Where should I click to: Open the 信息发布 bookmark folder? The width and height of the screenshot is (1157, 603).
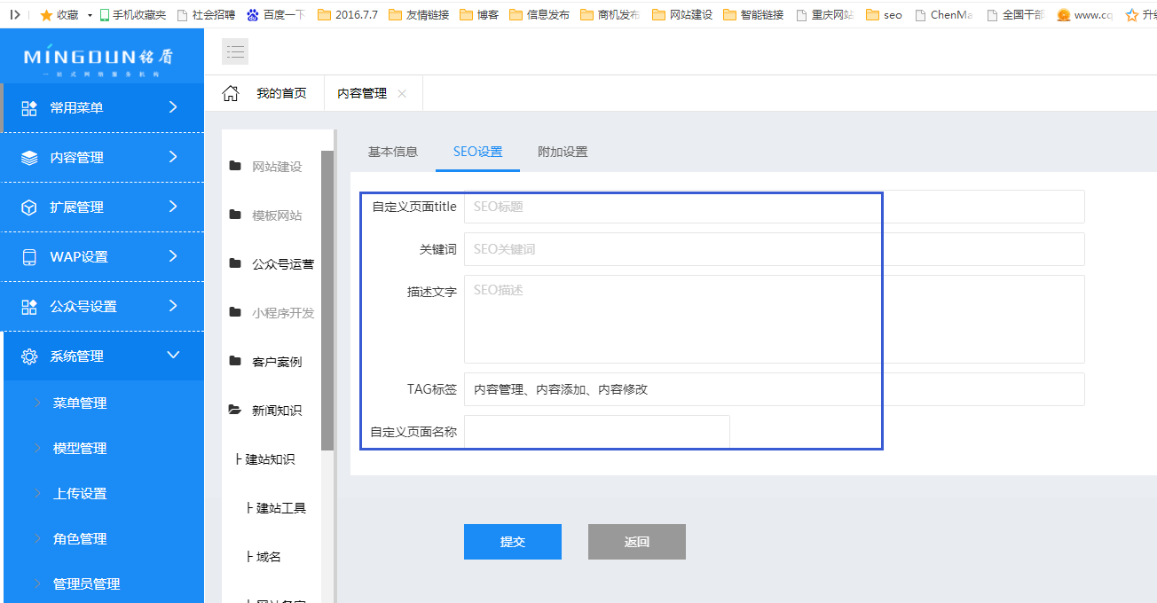tap(539, 15)
